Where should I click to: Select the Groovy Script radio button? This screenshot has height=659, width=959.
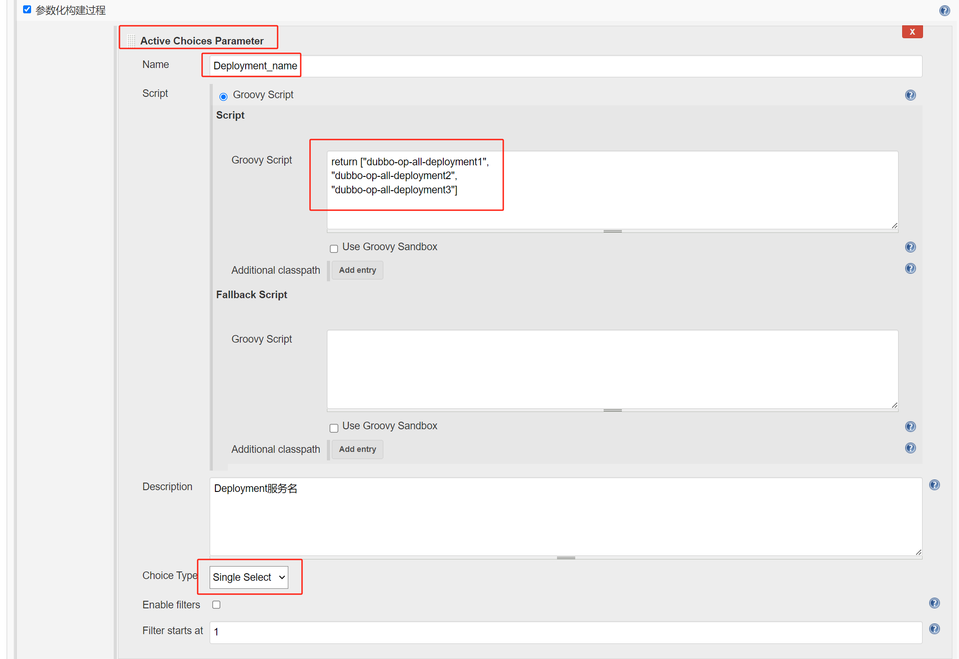223,96
